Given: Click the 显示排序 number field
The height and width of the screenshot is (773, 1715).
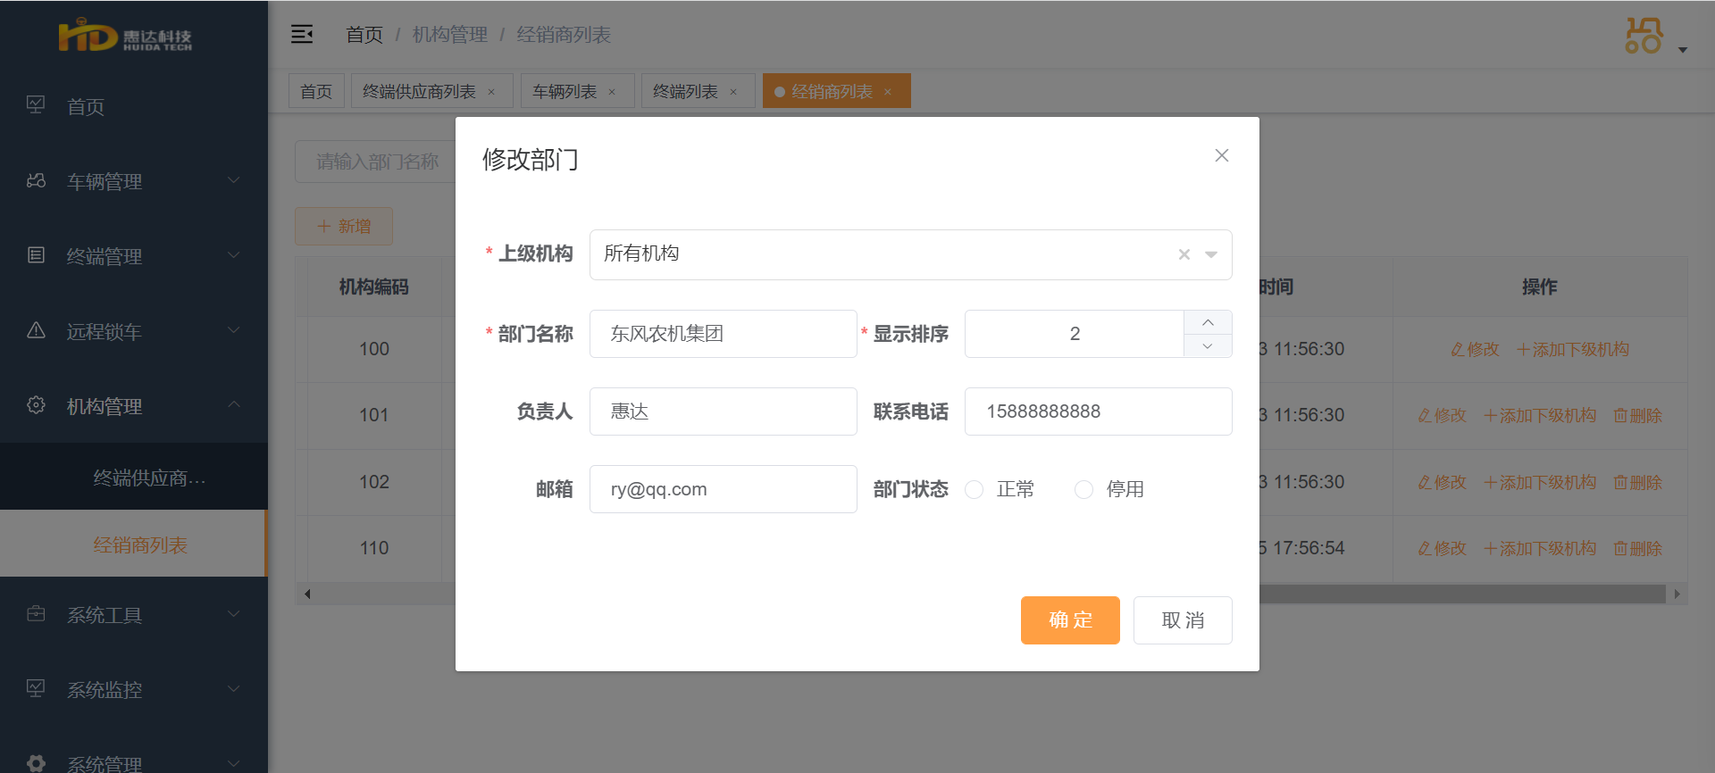Looking at the screenshot, I should click(x=1075, y=334).
